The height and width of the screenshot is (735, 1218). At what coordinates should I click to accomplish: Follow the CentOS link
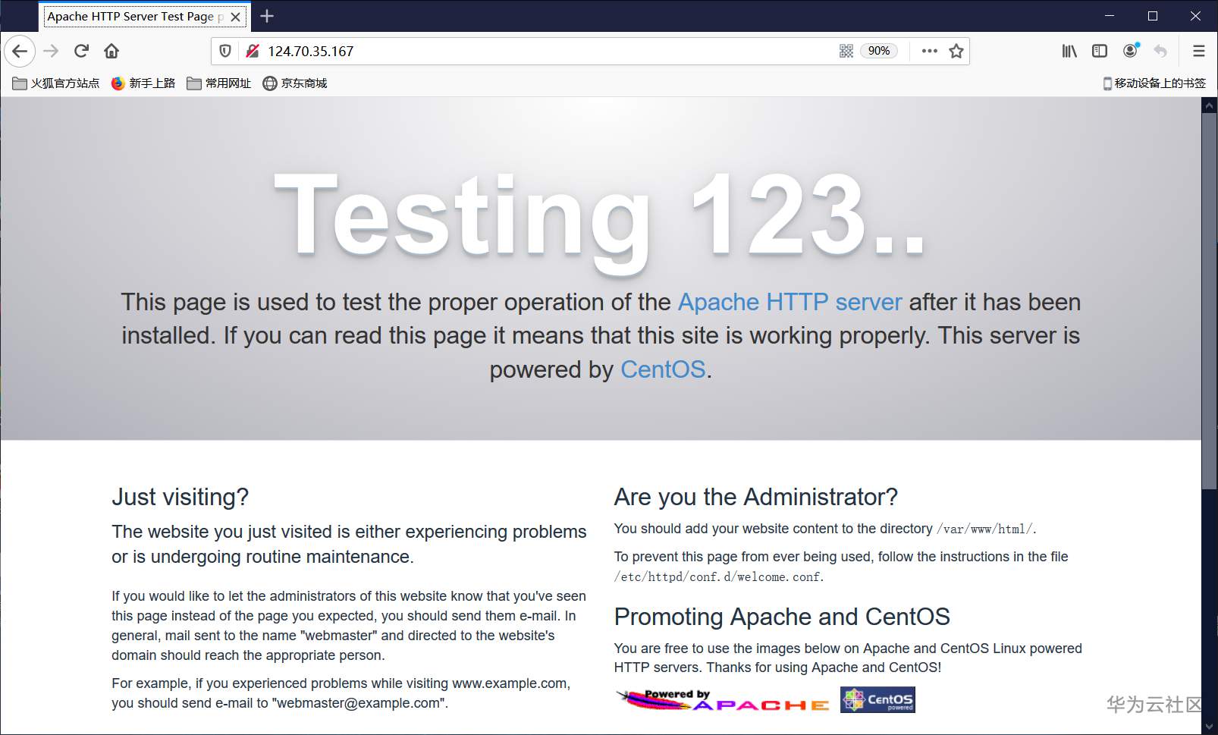(663, 369)
